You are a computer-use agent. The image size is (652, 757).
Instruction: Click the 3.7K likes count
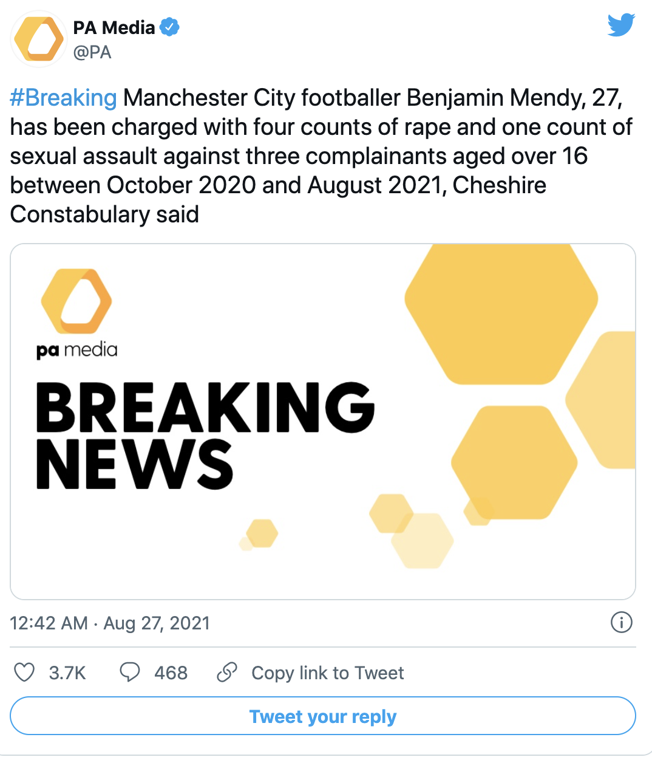click(67, 673)
